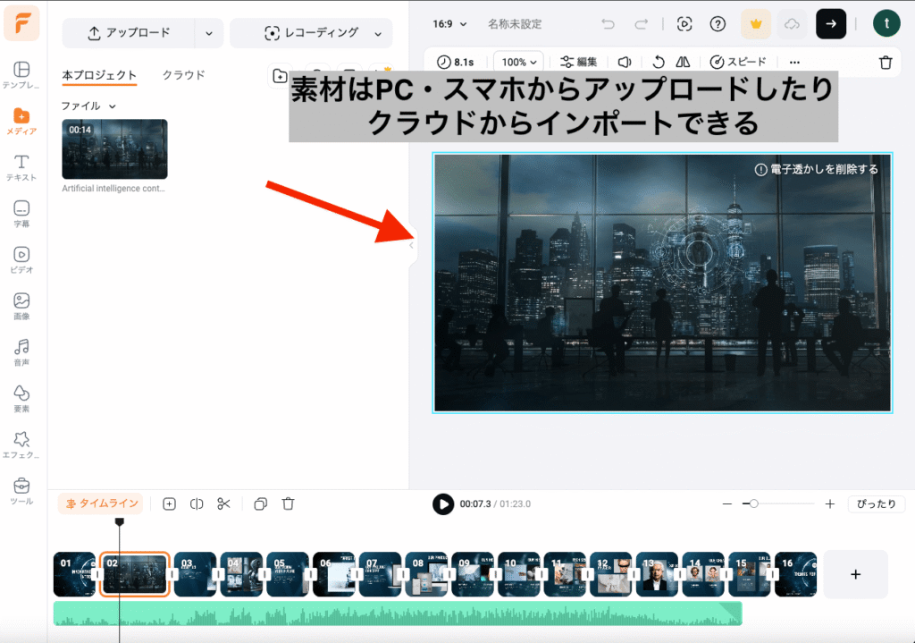Open the 音声 audio panel
This screenshot has width=915, height=643.
pyautogui.click(x=21, y=352)
